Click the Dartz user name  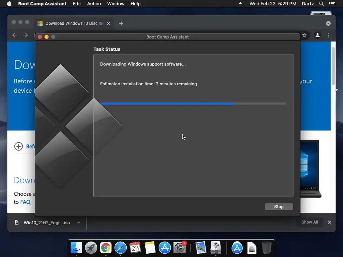tap(307, 4)
